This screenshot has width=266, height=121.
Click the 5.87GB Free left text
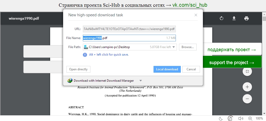[x=160, y=47]
